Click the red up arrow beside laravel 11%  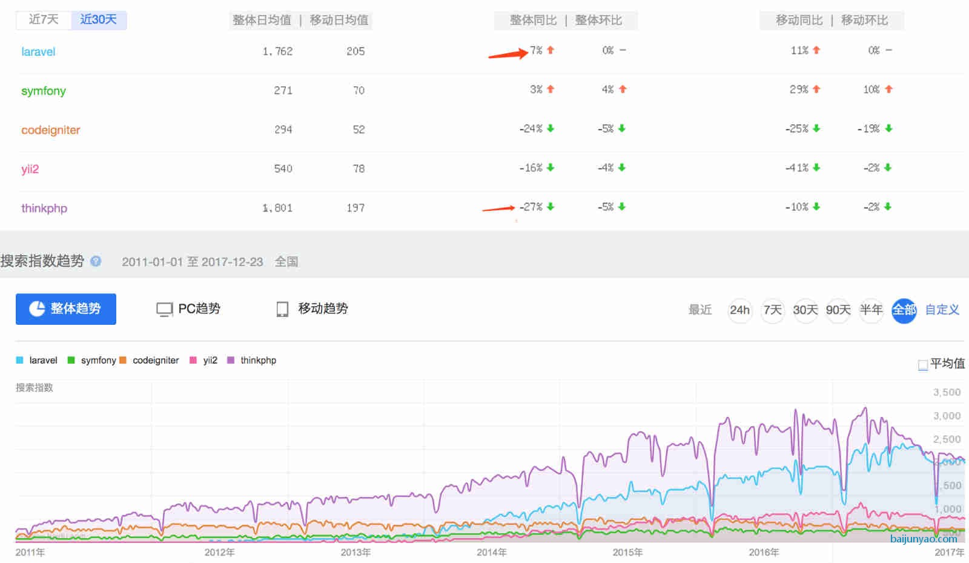click(816, 50)
